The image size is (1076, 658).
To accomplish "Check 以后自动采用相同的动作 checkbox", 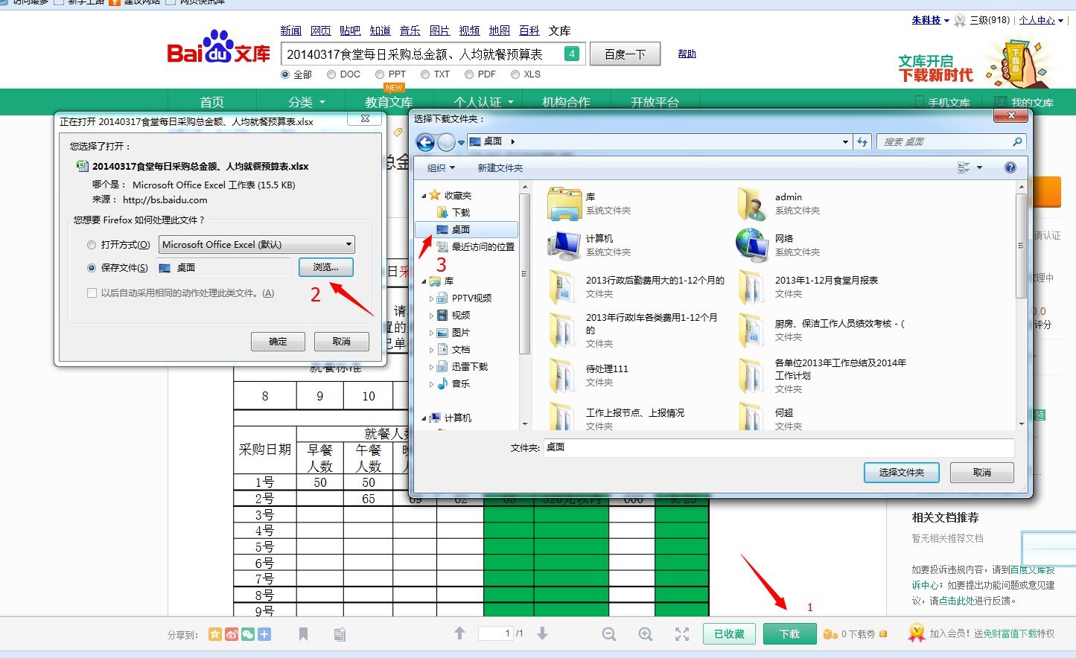I will click(92, 293).
